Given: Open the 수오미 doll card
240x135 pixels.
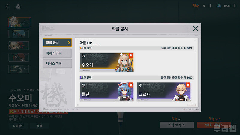Looking at the screenshot, I should click(107, 62).
